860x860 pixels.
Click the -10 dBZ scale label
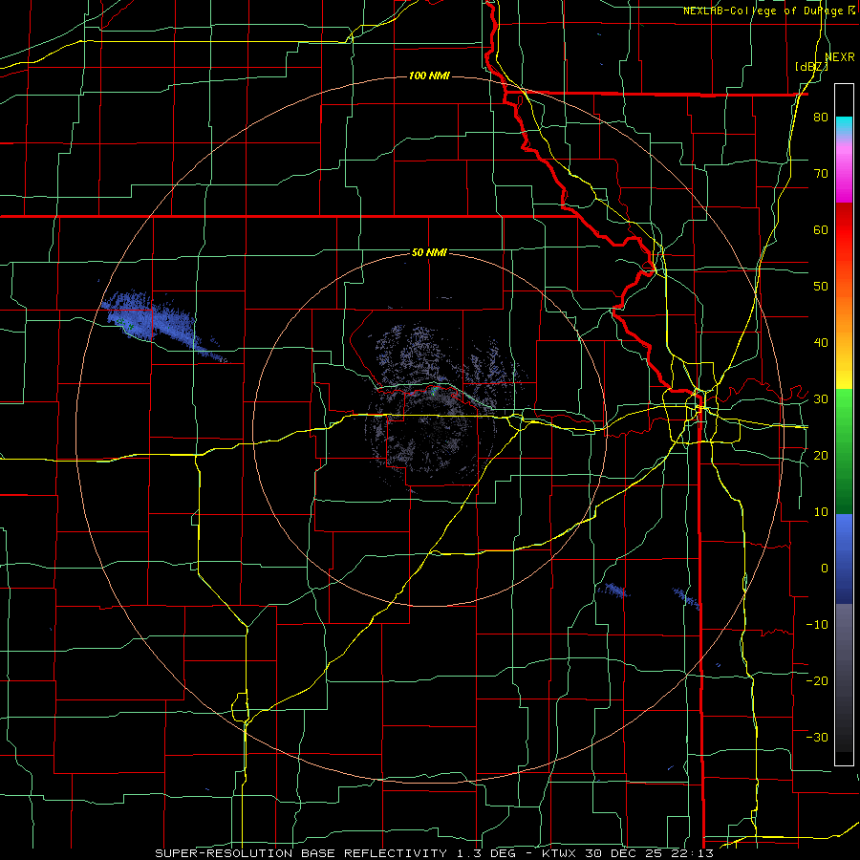[x=817, y=624]
